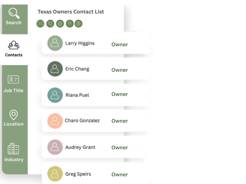
Task: Click the Owner label beside Eric Chang
Action: click(x=120, y=70)
